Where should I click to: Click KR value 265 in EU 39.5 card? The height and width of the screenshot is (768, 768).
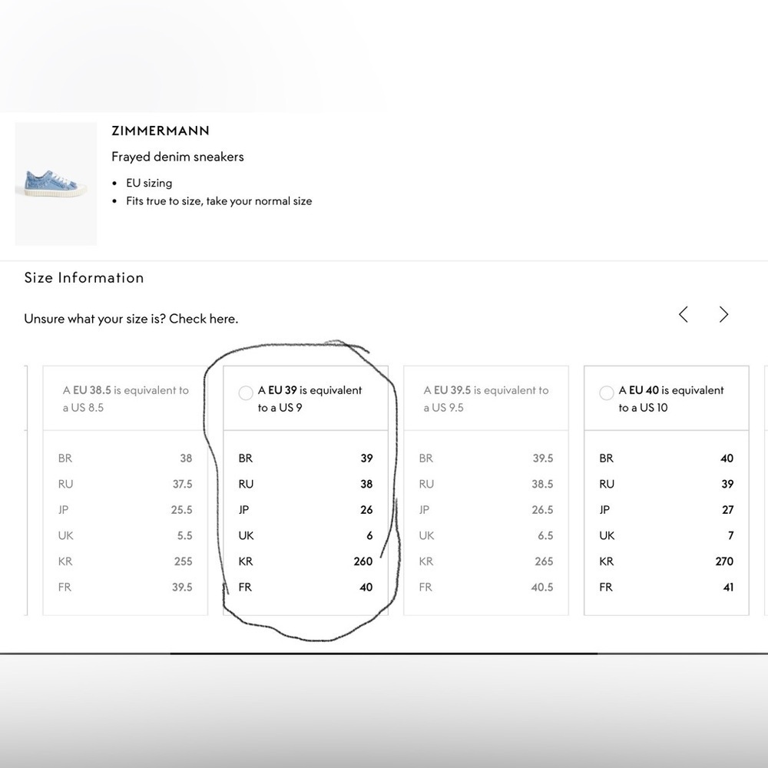[x=545, y=561]
